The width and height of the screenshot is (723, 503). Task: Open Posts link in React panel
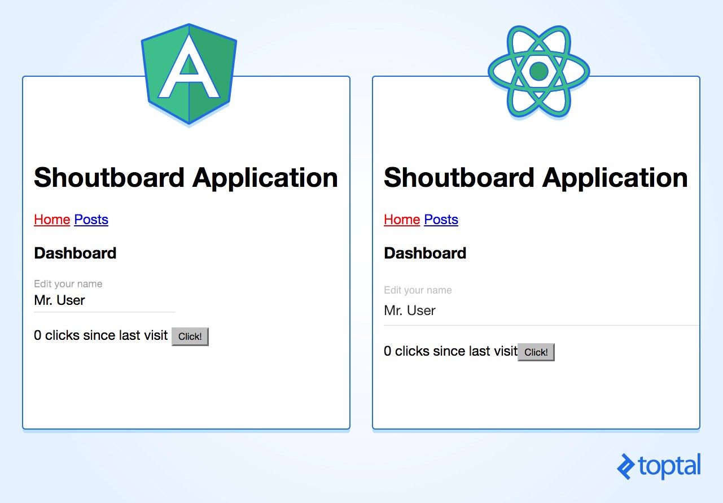[441, 220]
